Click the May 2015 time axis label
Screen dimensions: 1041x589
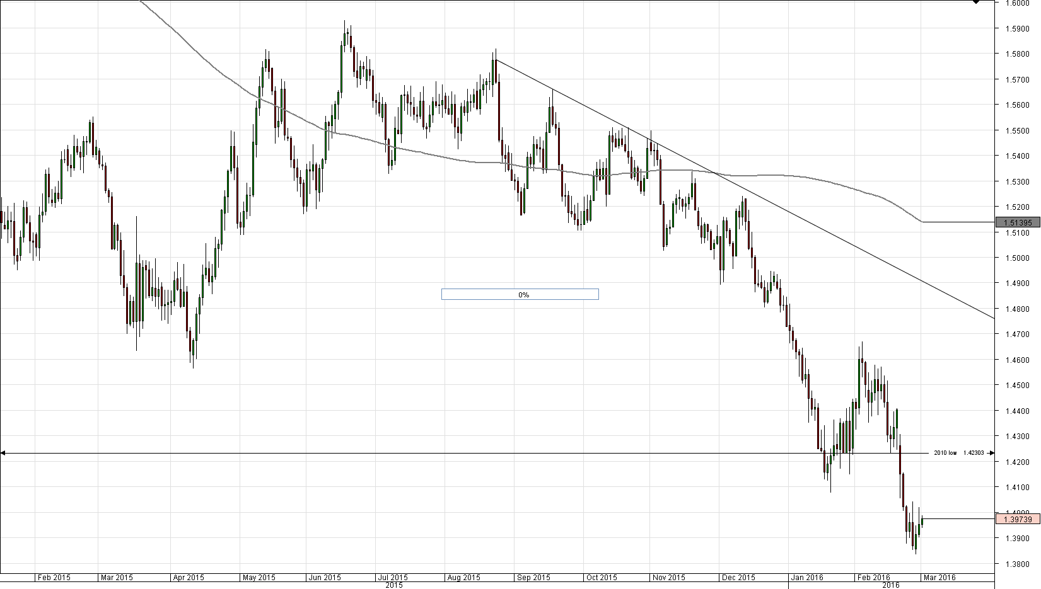(259, 578)
